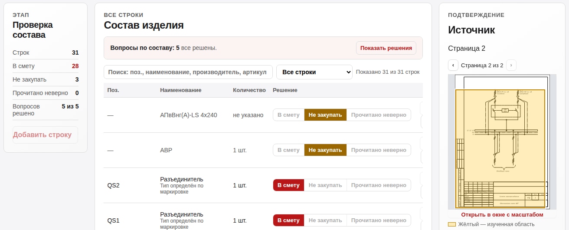Click the Решение column header
This screenshot has width=569, height=230.
[285, 90]
